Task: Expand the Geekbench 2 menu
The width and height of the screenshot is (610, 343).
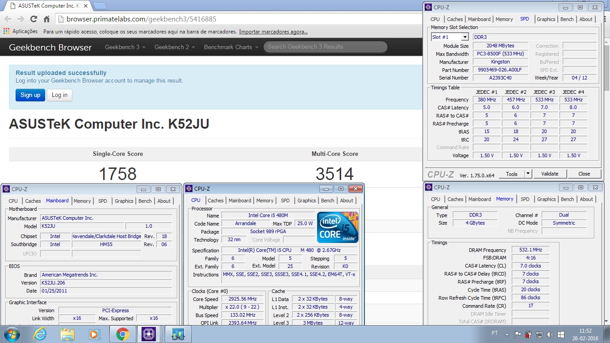Action: (x=175, y=47)
